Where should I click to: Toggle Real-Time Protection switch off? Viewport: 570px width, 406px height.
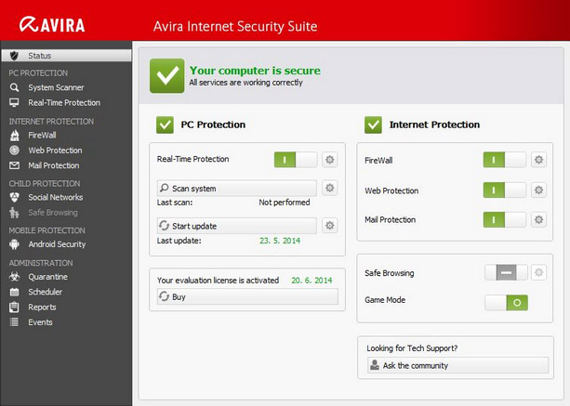point(296,160)
